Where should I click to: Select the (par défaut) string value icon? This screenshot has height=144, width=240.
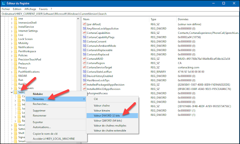coord(84,24)
